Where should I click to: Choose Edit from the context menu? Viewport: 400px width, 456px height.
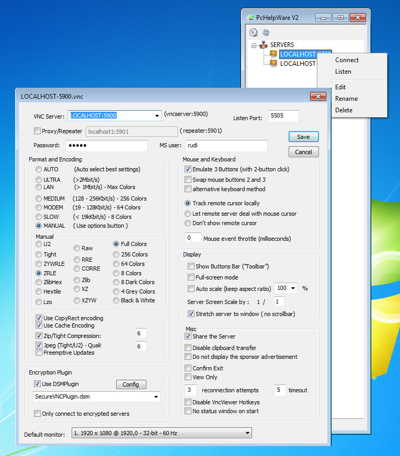(340, 87)
